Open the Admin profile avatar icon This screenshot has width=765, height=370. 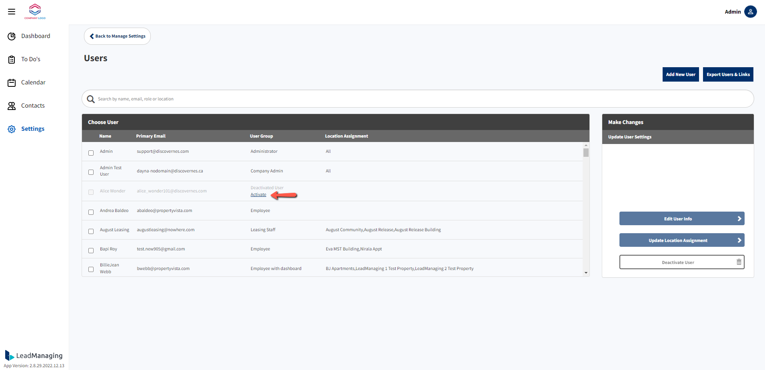(751, 12)
